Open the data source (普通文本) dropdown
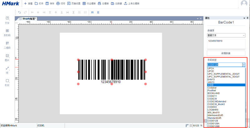 [226, 36]
